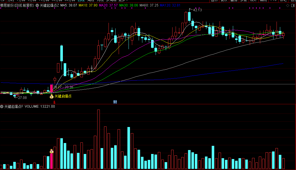Click the money bag icon beside 关键启爆点
The height and width of the screenshot is (170, 296).
pos(52,96)
